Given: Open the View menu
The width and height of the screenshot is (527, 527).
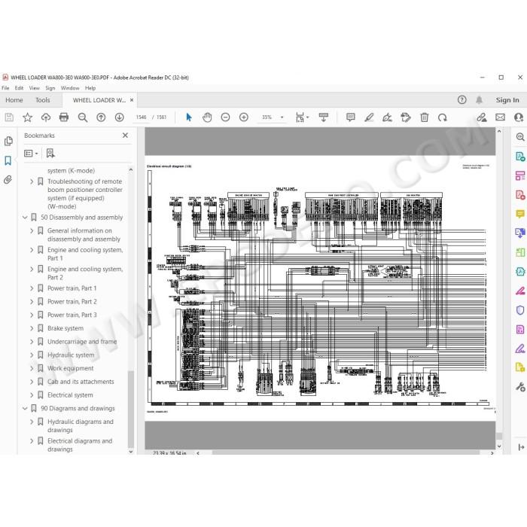Looking at the screenshot, I should tap(35, 88).
